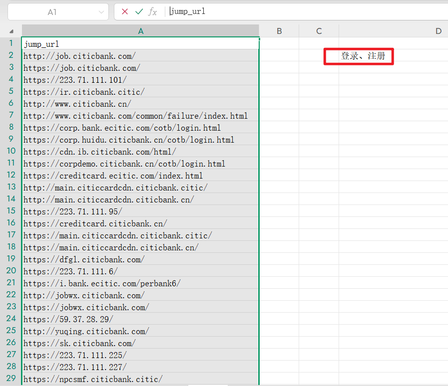Select column B header
This screenshot has width=448, height=386.
click(279, 31)
